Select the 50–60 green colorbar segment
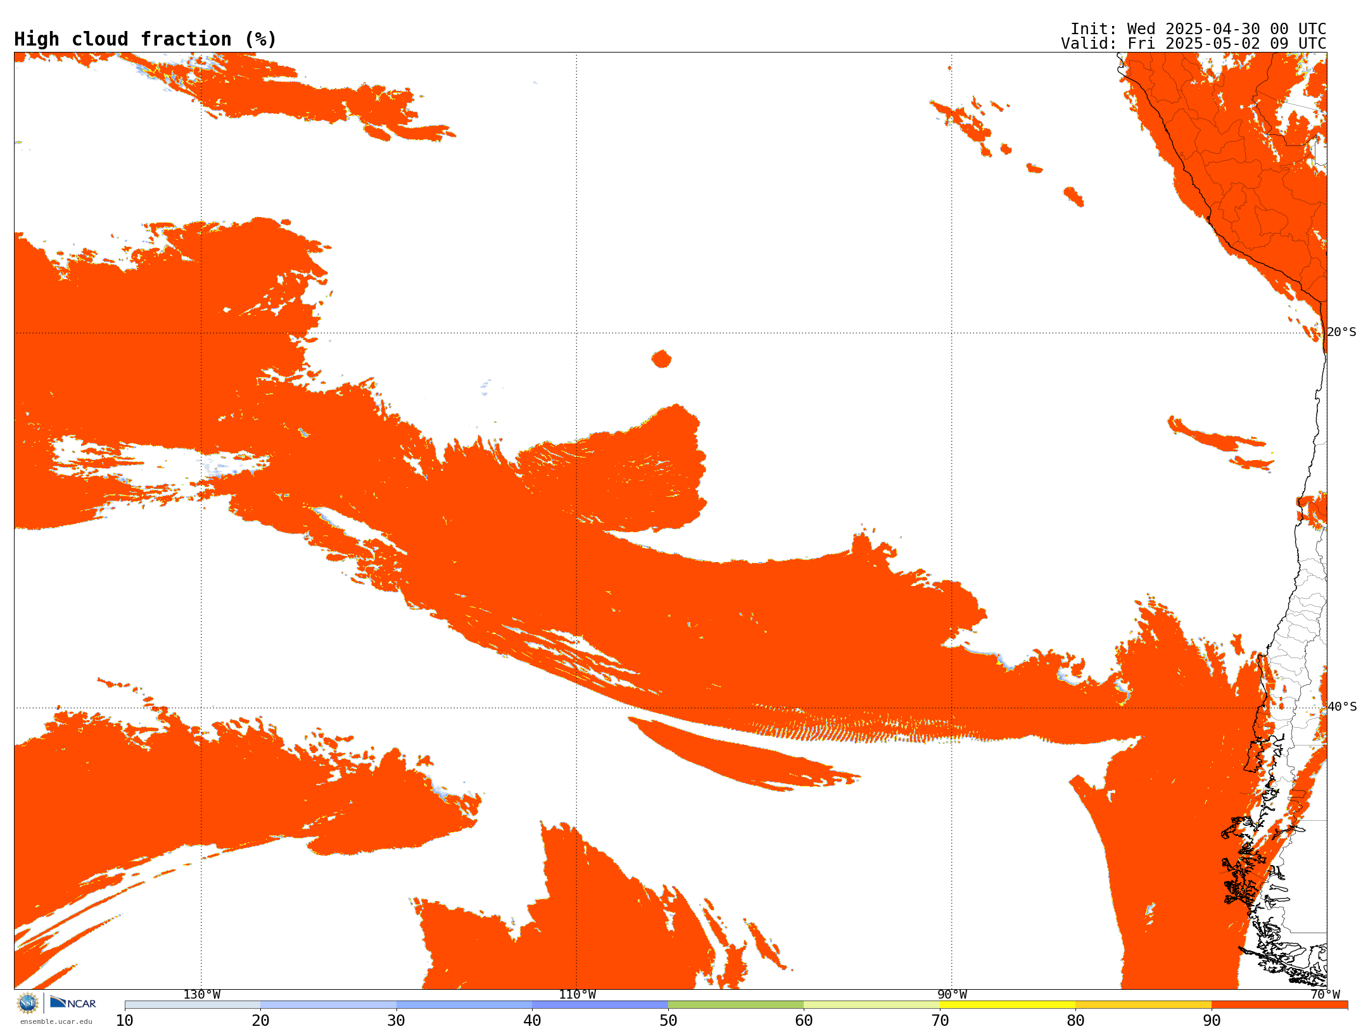Screen dimensions: 1368x1029 [x=736, y=1005]
